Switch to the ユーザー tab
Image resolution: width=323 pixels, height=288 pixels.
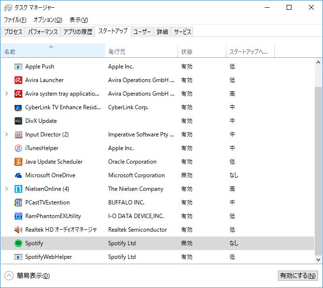[142, 32]
